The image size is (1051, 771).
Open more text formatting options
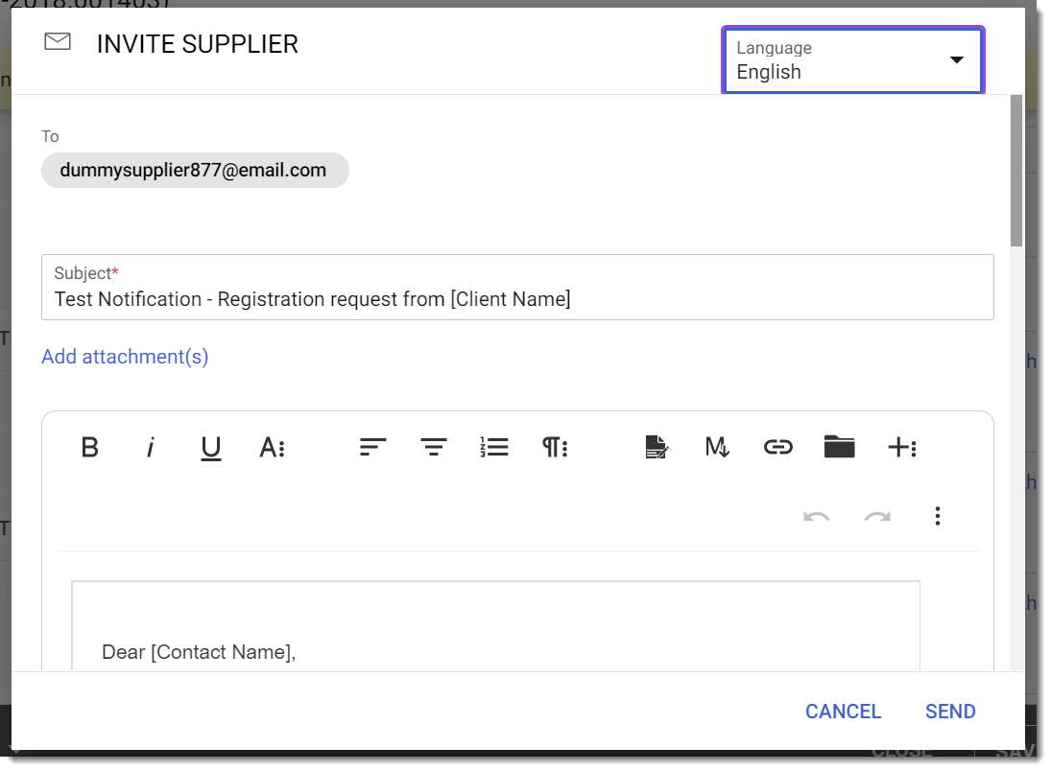[272, 447]
